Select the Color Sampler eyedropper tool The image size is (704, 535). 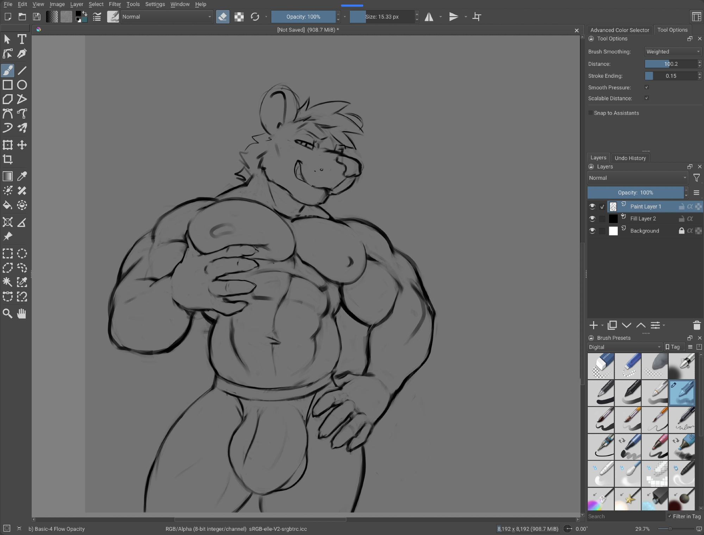[22, 176]
